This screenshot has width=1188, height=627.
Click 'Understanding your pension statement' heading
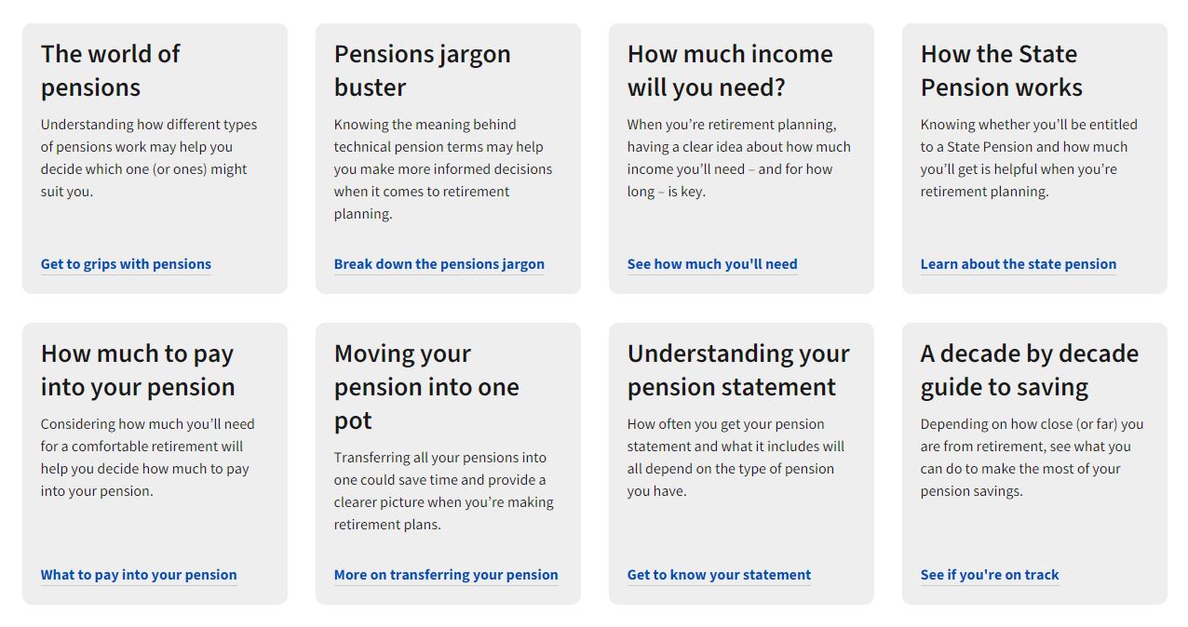pos(737,370)
